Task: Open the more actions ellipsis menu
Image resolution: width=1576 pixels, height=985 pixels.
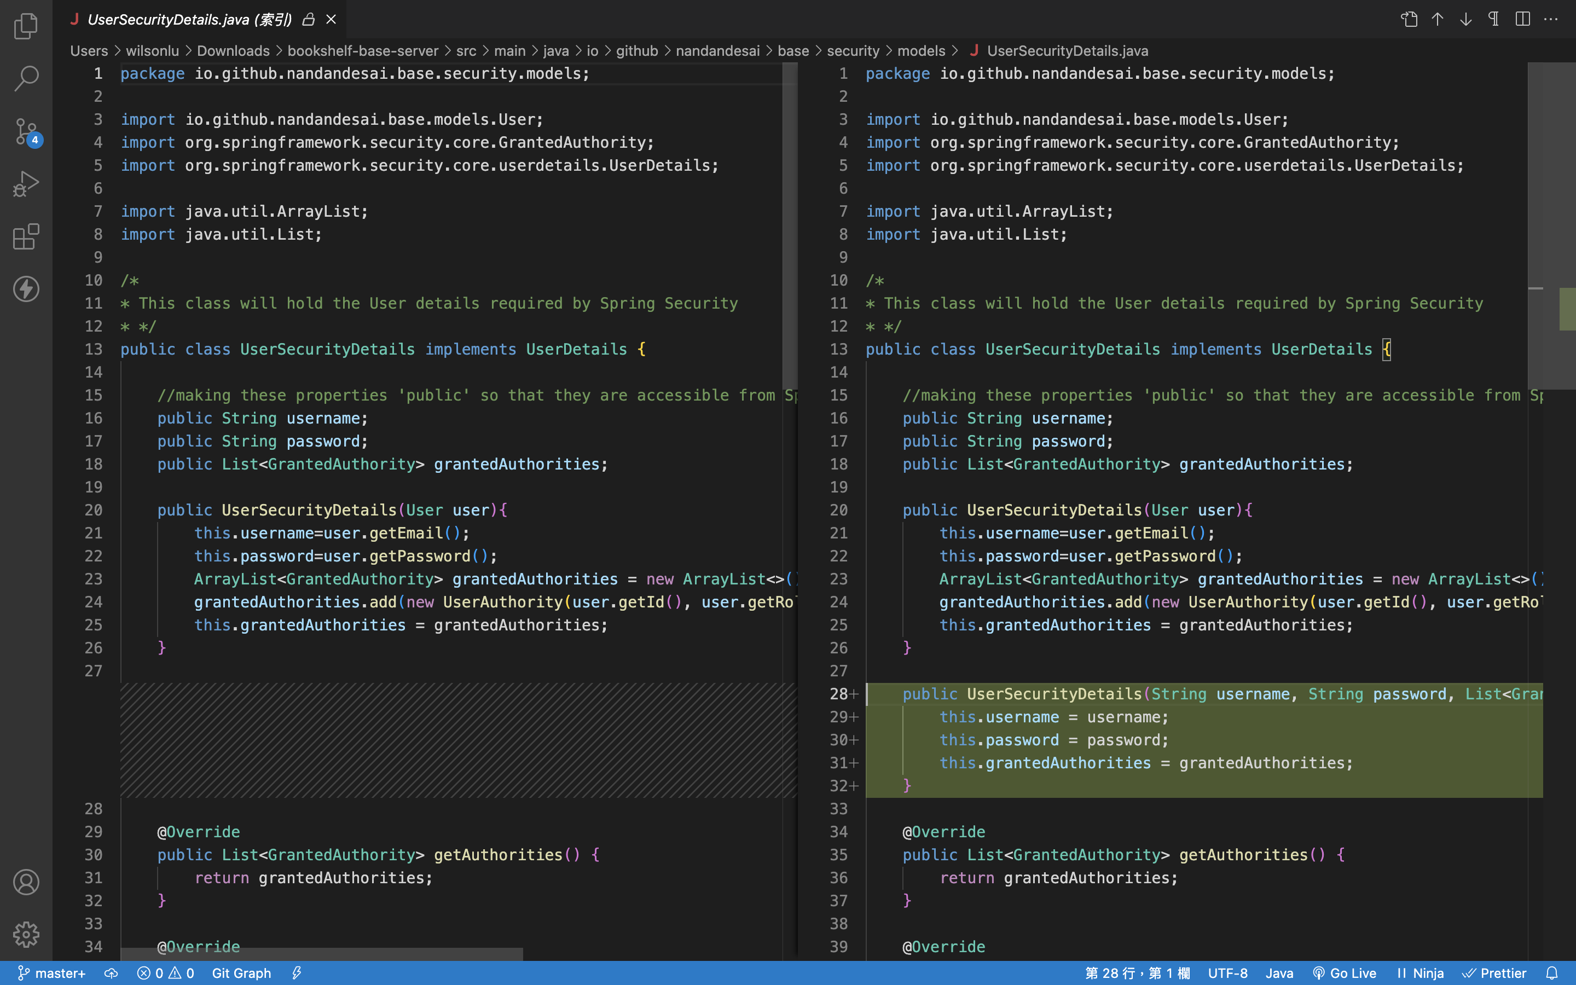Action: point(1551,20)
